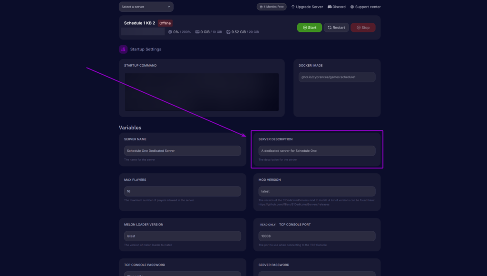Screen dimensions: 487x276
Task: Click the TCP Console Port field
Action: [x=317, y=236]
